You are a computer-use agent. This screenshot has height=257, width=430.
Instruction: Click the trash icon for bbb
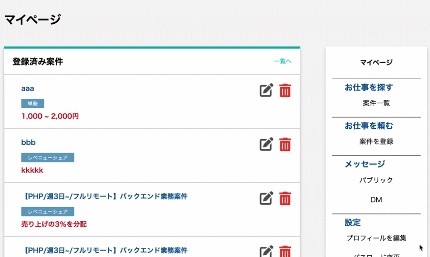[285, 144]
